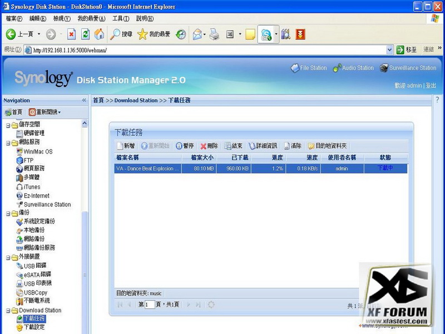The width and height of the screenshot is (445, 334).
Task: Open the 我的最愛 menu
Action: click(91, 19)
